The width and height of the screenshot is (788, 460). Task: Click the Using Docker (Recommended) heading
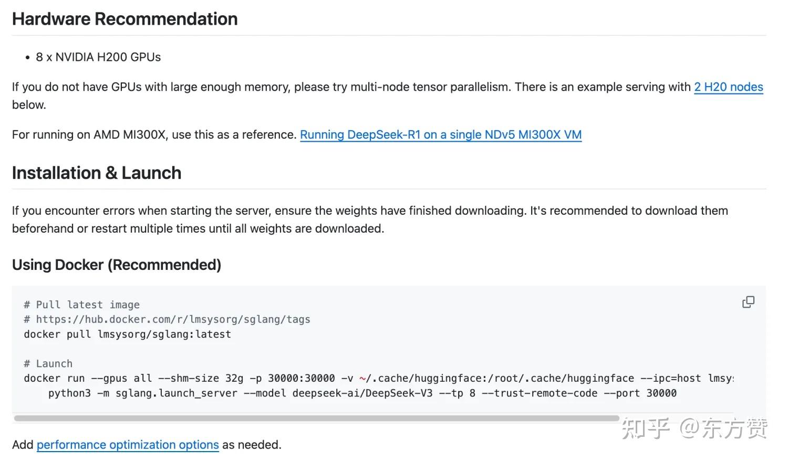(x=116, y=265)
